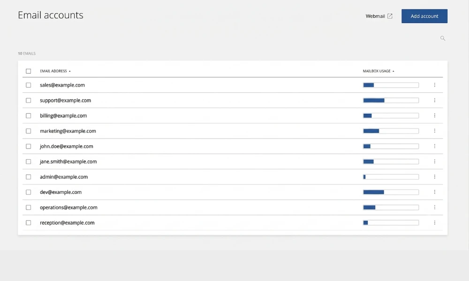Select the dev@example.com checkbox

(29, 192)
